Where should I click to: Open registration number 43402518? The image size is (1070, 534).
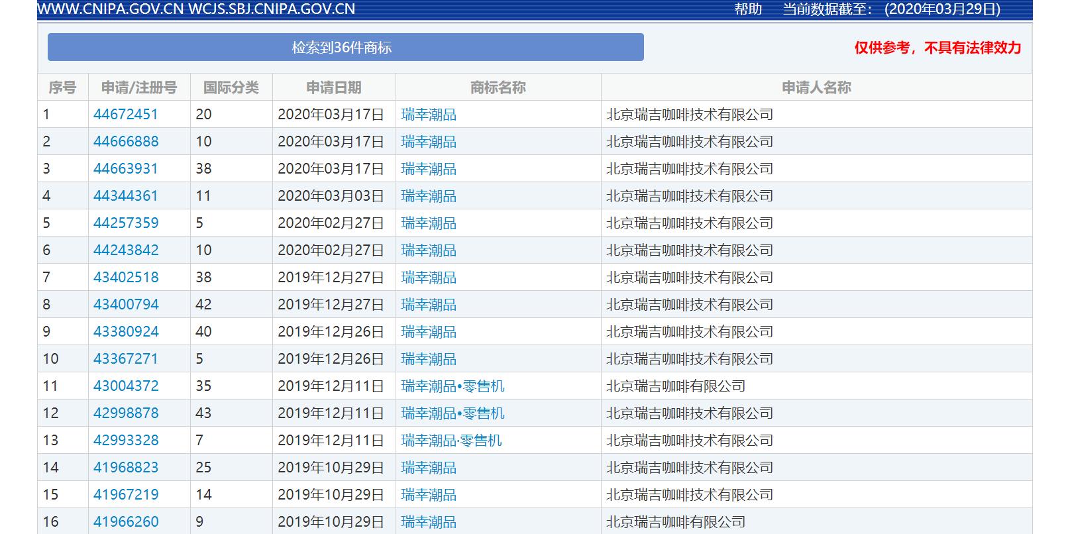click(126, 278)
